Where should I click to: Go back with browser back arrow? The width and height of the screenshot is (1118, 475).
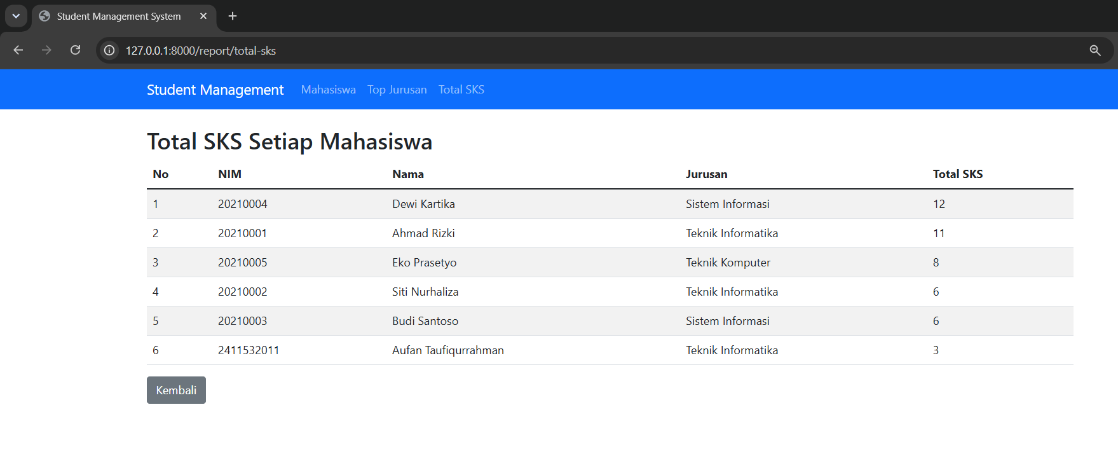(x=18, y=50)
